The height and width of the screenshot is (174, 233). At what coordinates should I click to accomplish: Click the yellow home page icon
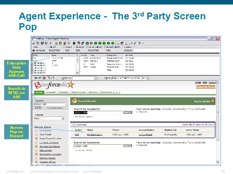pos(53,78)
